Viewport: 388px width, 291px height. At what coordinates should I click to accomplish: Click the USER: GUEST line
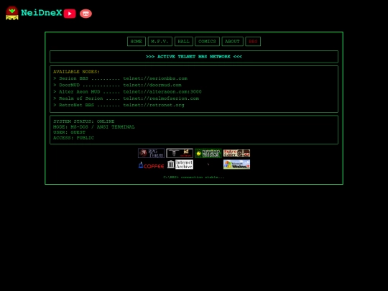tap(69, 132)
